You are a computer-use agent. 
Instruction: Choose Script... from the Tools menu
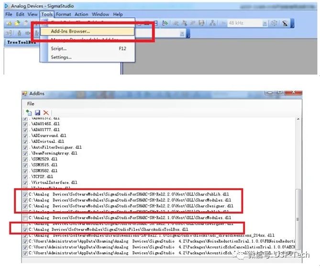tap(87, 49)
